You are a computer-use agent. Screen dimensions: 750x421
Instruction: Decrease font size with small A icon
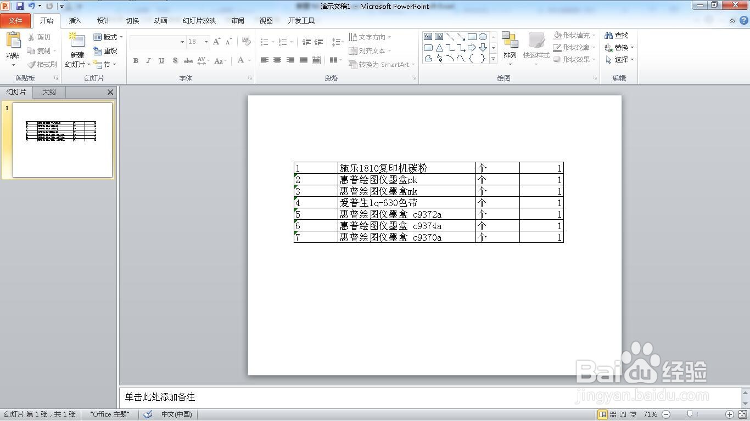click(x=228, y=42)
